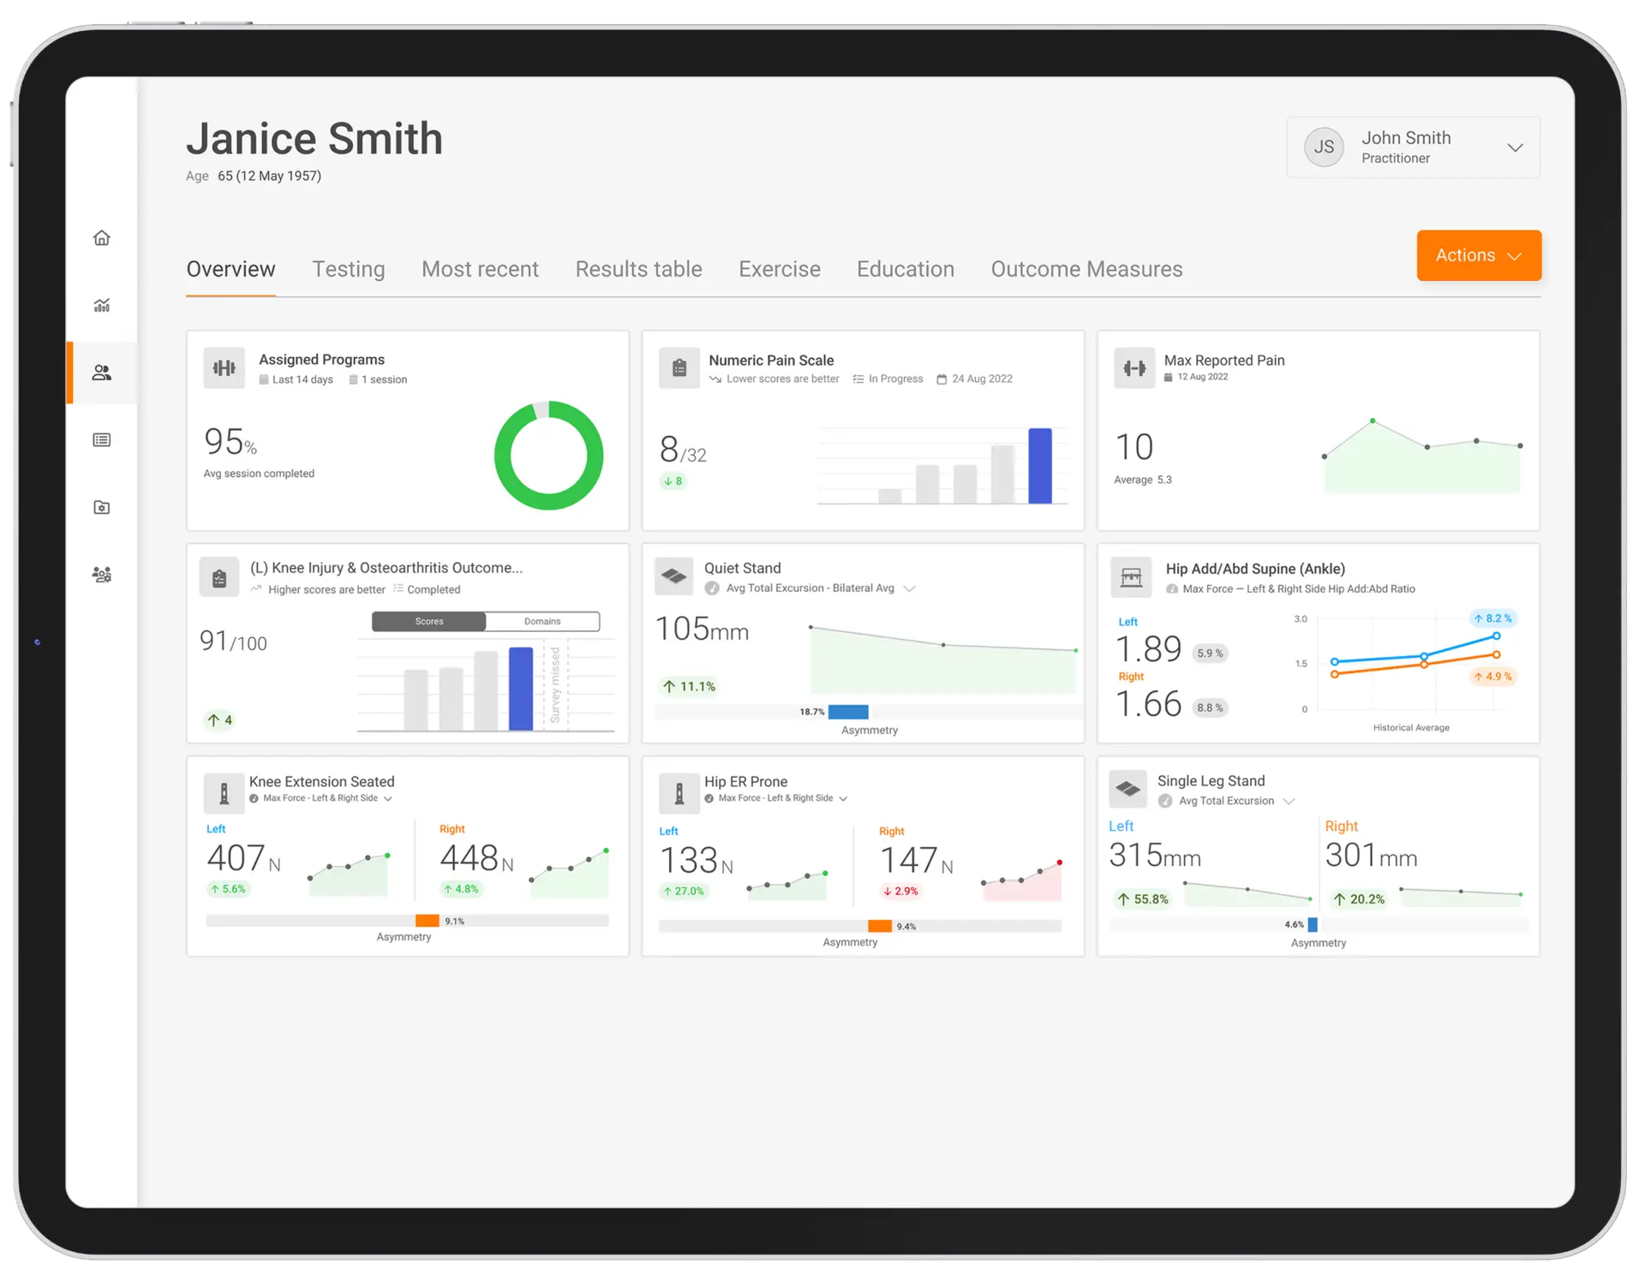
Task: Go to the Results table view
Action: 638,269
